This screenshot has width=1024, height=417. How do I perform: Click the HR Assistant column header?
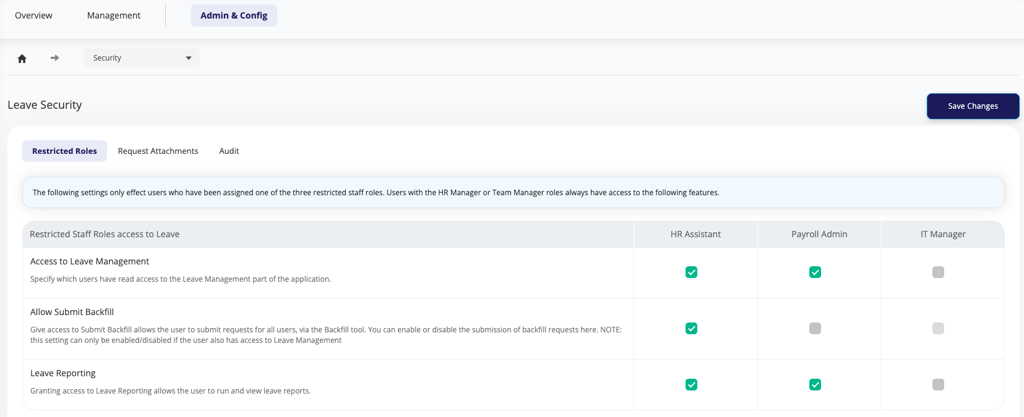[695, 234]
